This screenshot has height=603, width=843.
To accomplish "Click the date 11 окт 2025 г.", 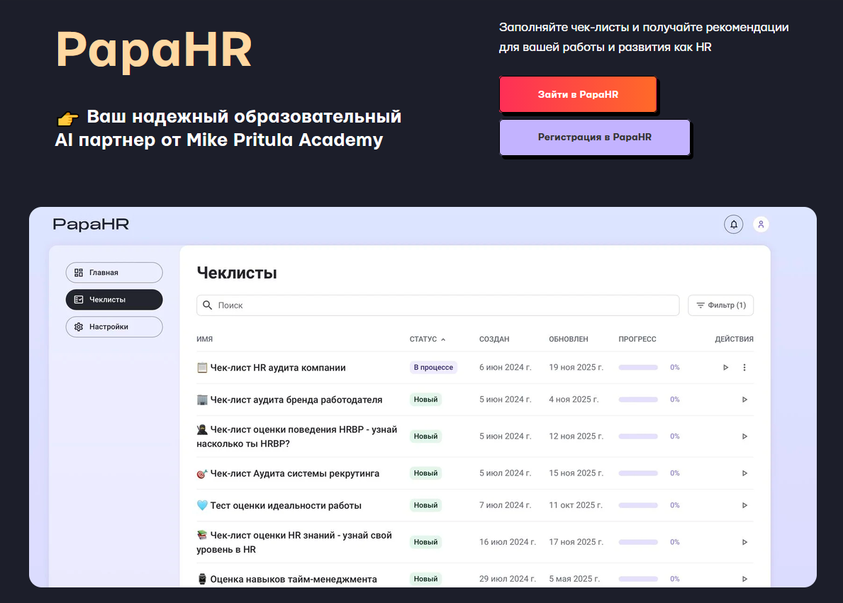I will click(x=575, y=505).
